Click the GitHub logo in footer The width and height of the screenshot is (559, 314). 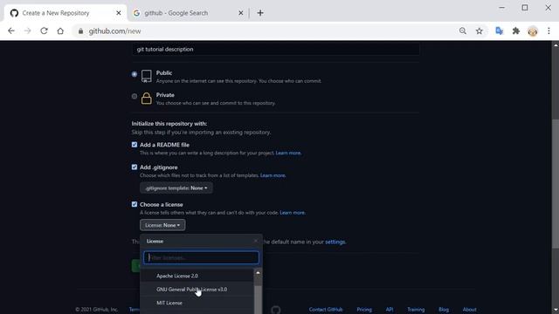click(x=276, y=310)
